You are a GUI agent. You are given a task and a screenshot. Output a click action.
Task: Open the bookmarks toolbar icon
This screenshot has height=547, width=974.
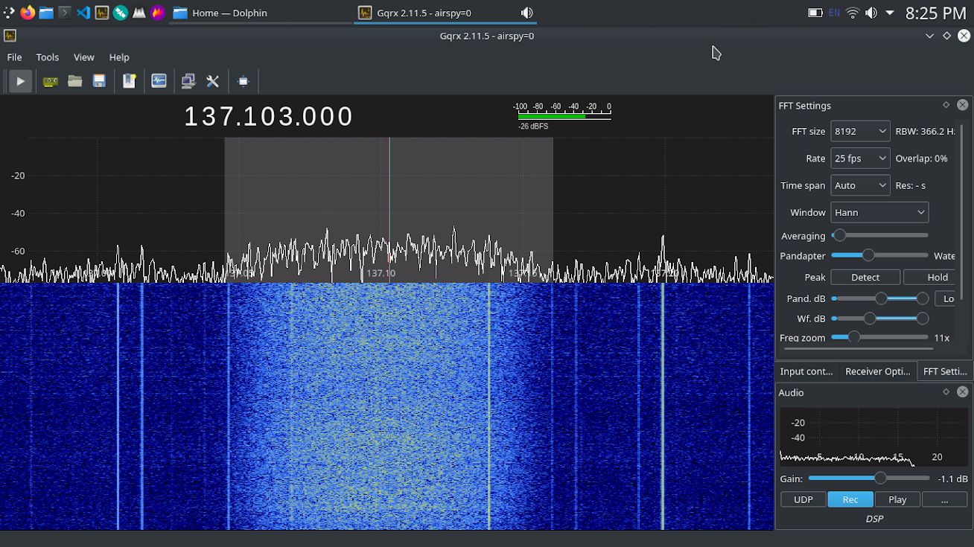pyautogui.click(x=129, y=81)
